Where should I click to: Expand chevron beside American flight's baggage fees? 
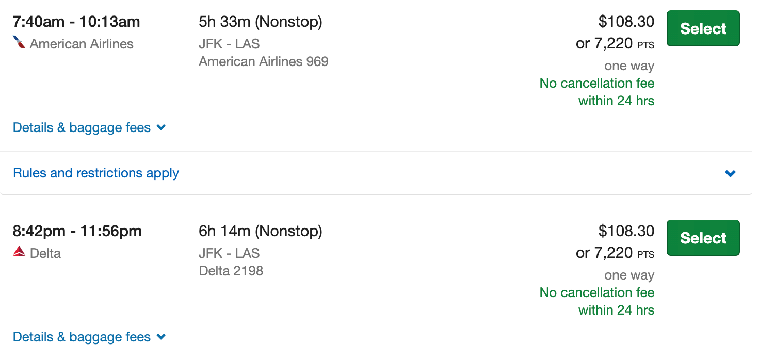(x=161, y=127)
